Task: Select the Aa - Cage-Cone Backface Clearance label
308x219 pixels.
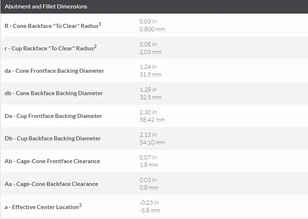Action: (x=51, y=184)
